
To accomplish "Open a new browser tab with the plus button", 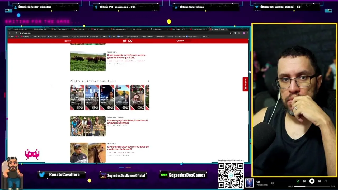I will point(230,29).
